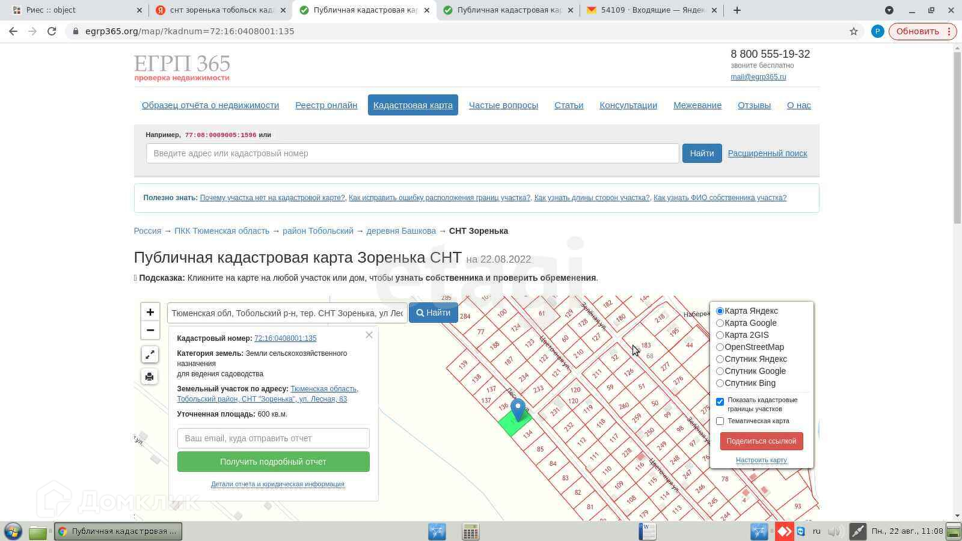Click the print map icon
This screenshot has height=541, width=962.
[150, 376]
